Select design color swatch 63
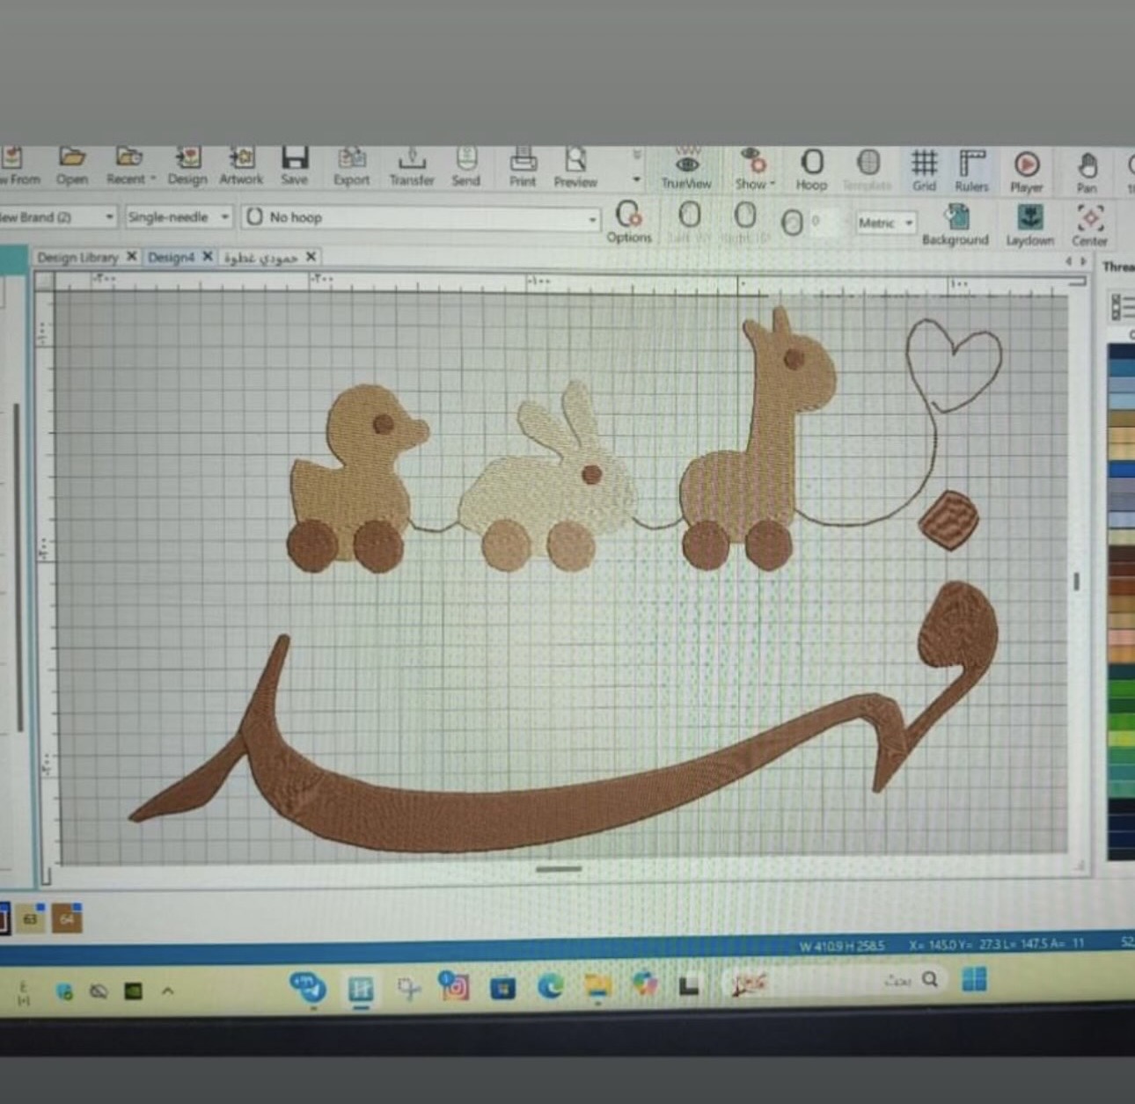Viewport: 1135px width, 1104px height. [30, 919]
